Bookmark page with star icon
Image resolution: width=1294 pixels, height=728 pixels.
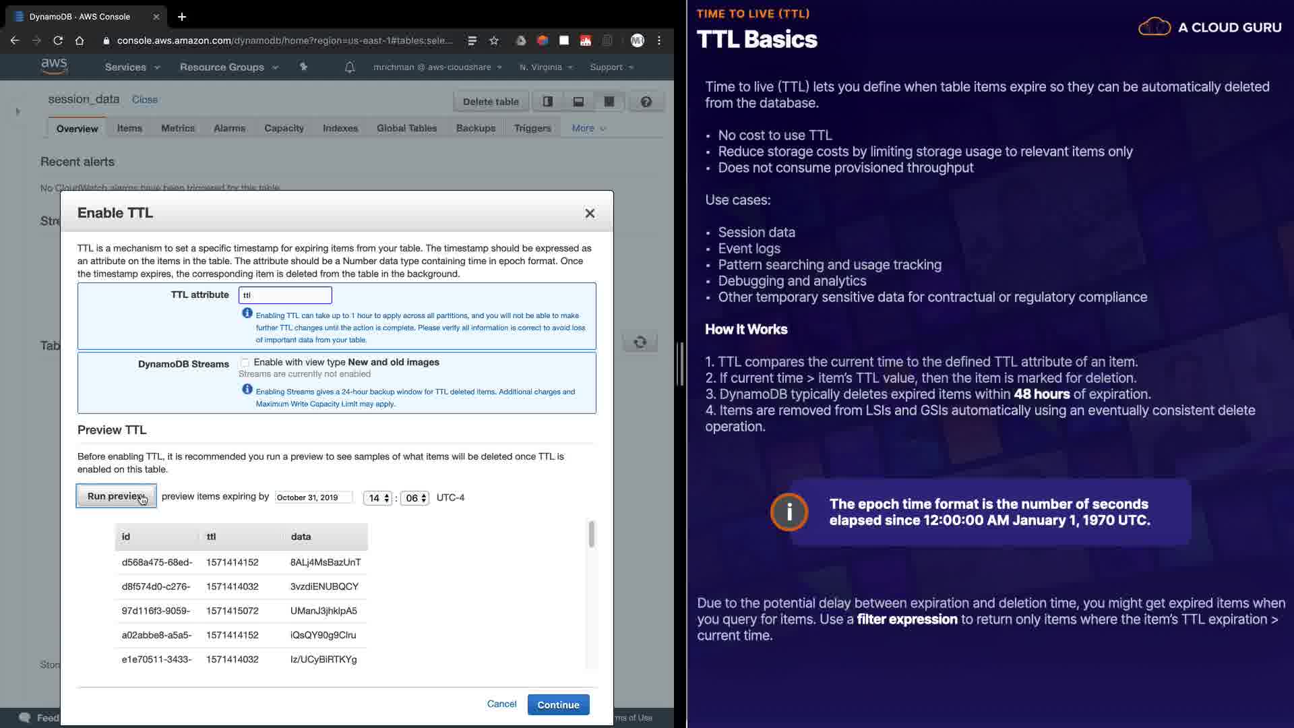click(494, 40)
